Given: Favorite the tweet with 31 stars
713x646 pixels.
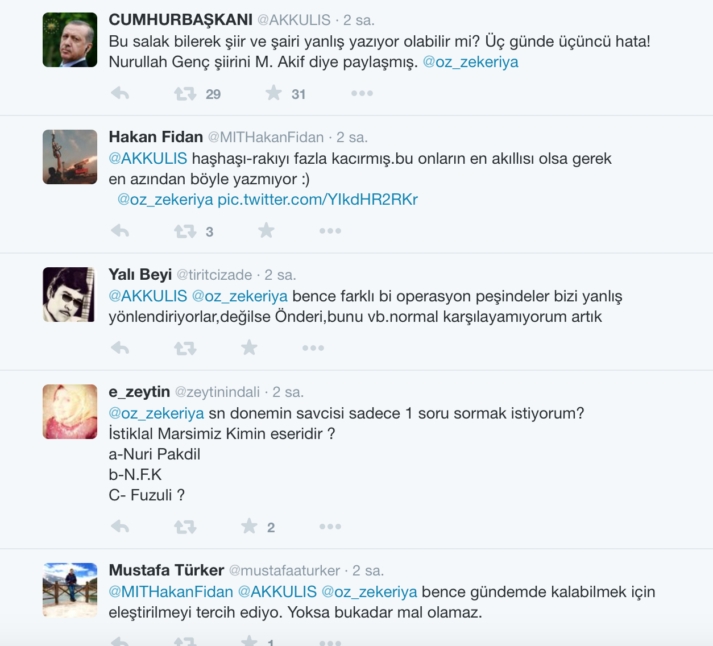Looking at the screenshot, I should [273, 93].
